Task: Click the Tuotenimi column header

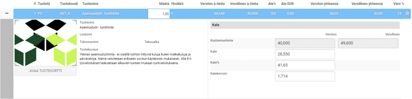Action: (x=90, y=4)
